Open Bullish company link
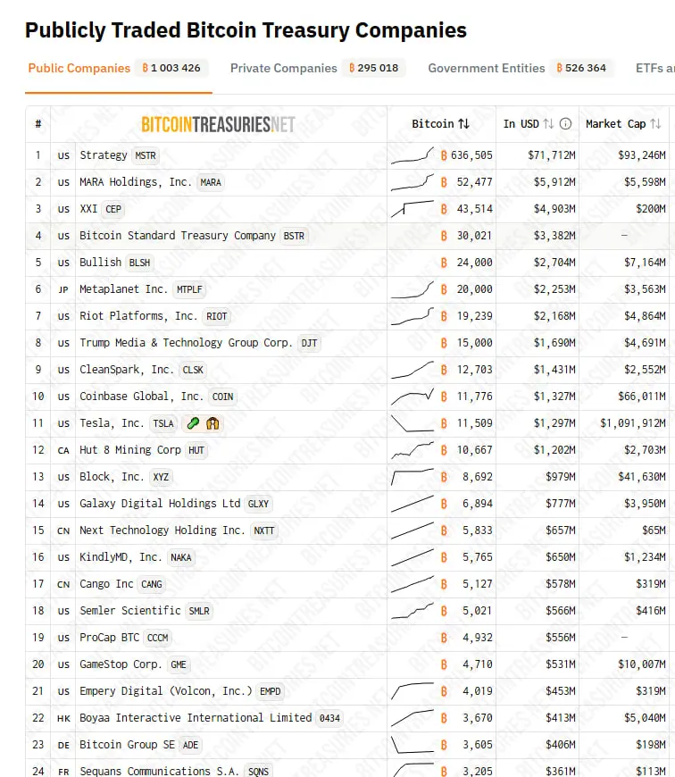The width and height of the screenshot is (675, 777). (x=101, y=263)
